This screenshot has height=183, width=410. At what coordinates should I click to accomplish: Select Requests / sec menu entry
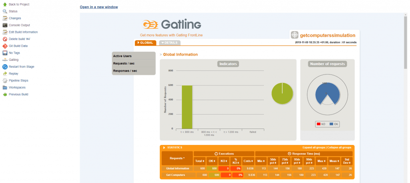click(x=134, y=63)
